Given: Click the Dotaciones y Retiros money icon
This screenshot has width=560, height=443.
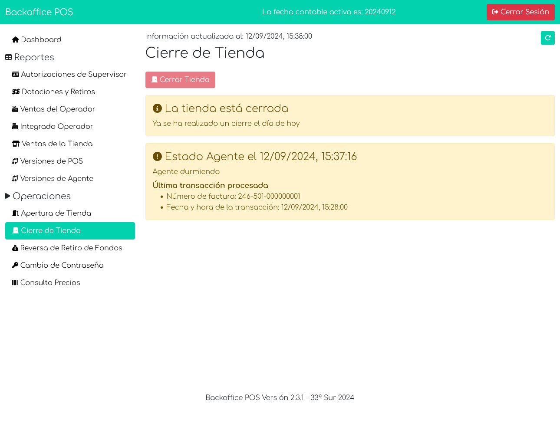Looking at the screenshot, I should click(16, 92).
